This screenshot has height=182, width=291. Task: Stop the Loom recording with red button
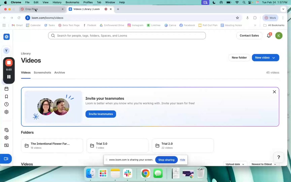9,63
